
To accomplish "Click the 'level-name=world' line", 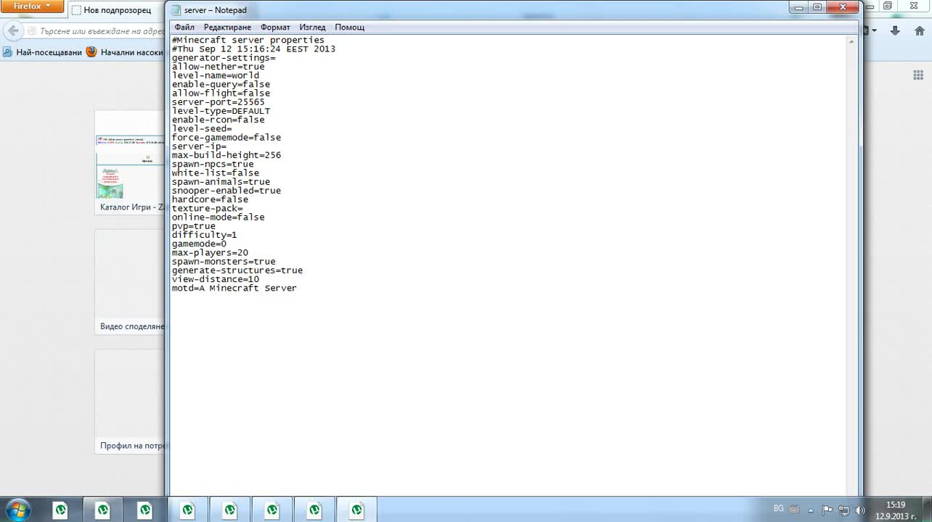I will point(216,75).
